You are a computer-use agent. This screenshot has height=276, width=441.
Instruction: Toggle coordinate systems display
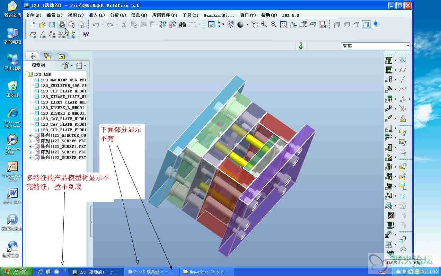[62, 34]
